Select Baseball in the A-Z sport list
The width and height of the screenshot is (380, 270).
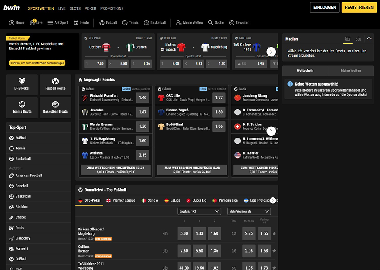point(39,186)
